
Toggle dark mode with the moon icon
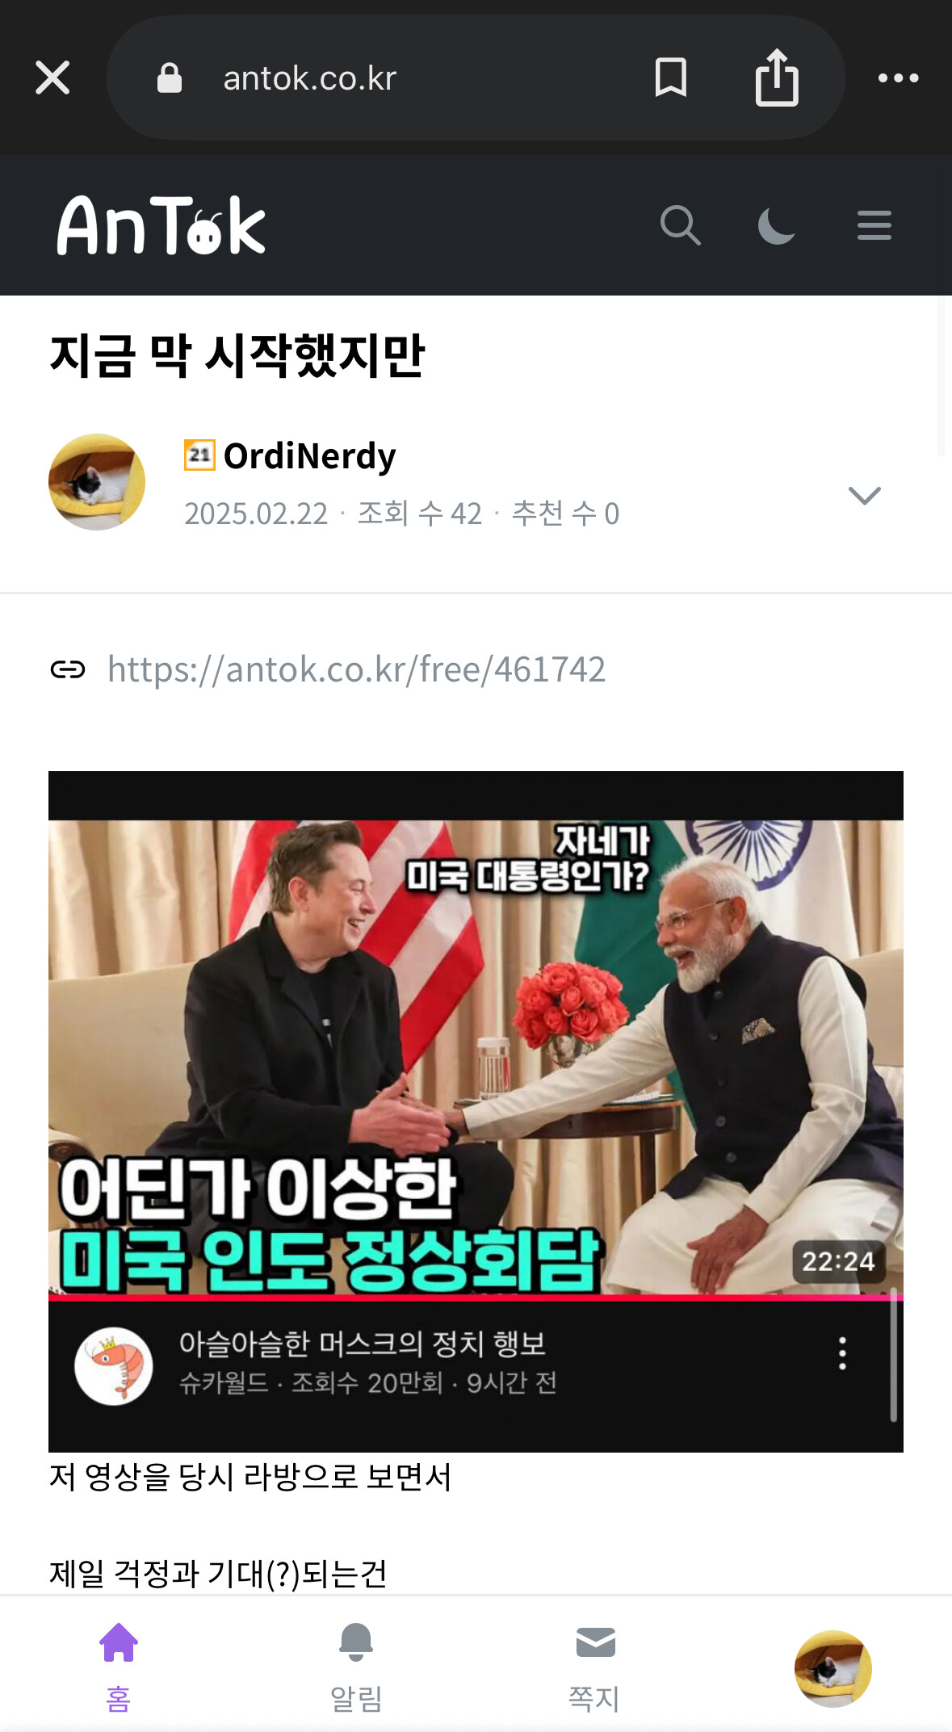[x=777, y=225]
